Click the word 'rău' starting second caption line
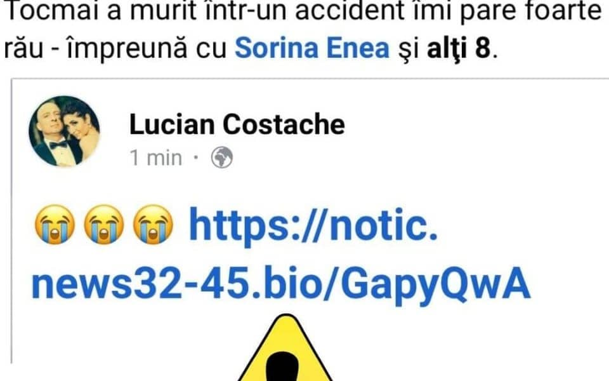 [x=23, y=50]
